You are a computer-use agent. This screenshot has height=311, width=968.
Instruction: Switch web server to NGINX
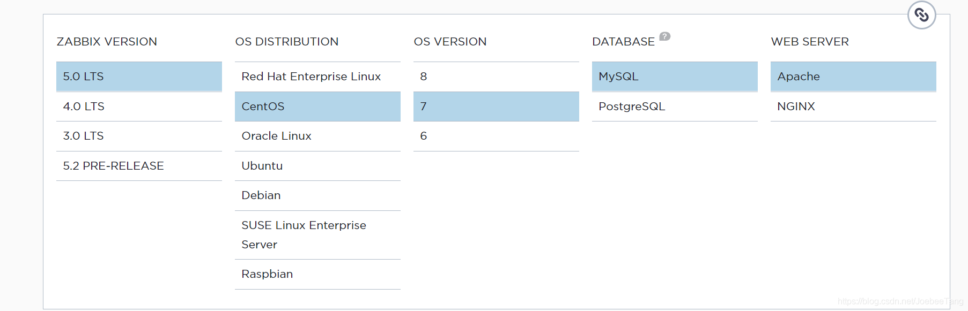[853, 107]
